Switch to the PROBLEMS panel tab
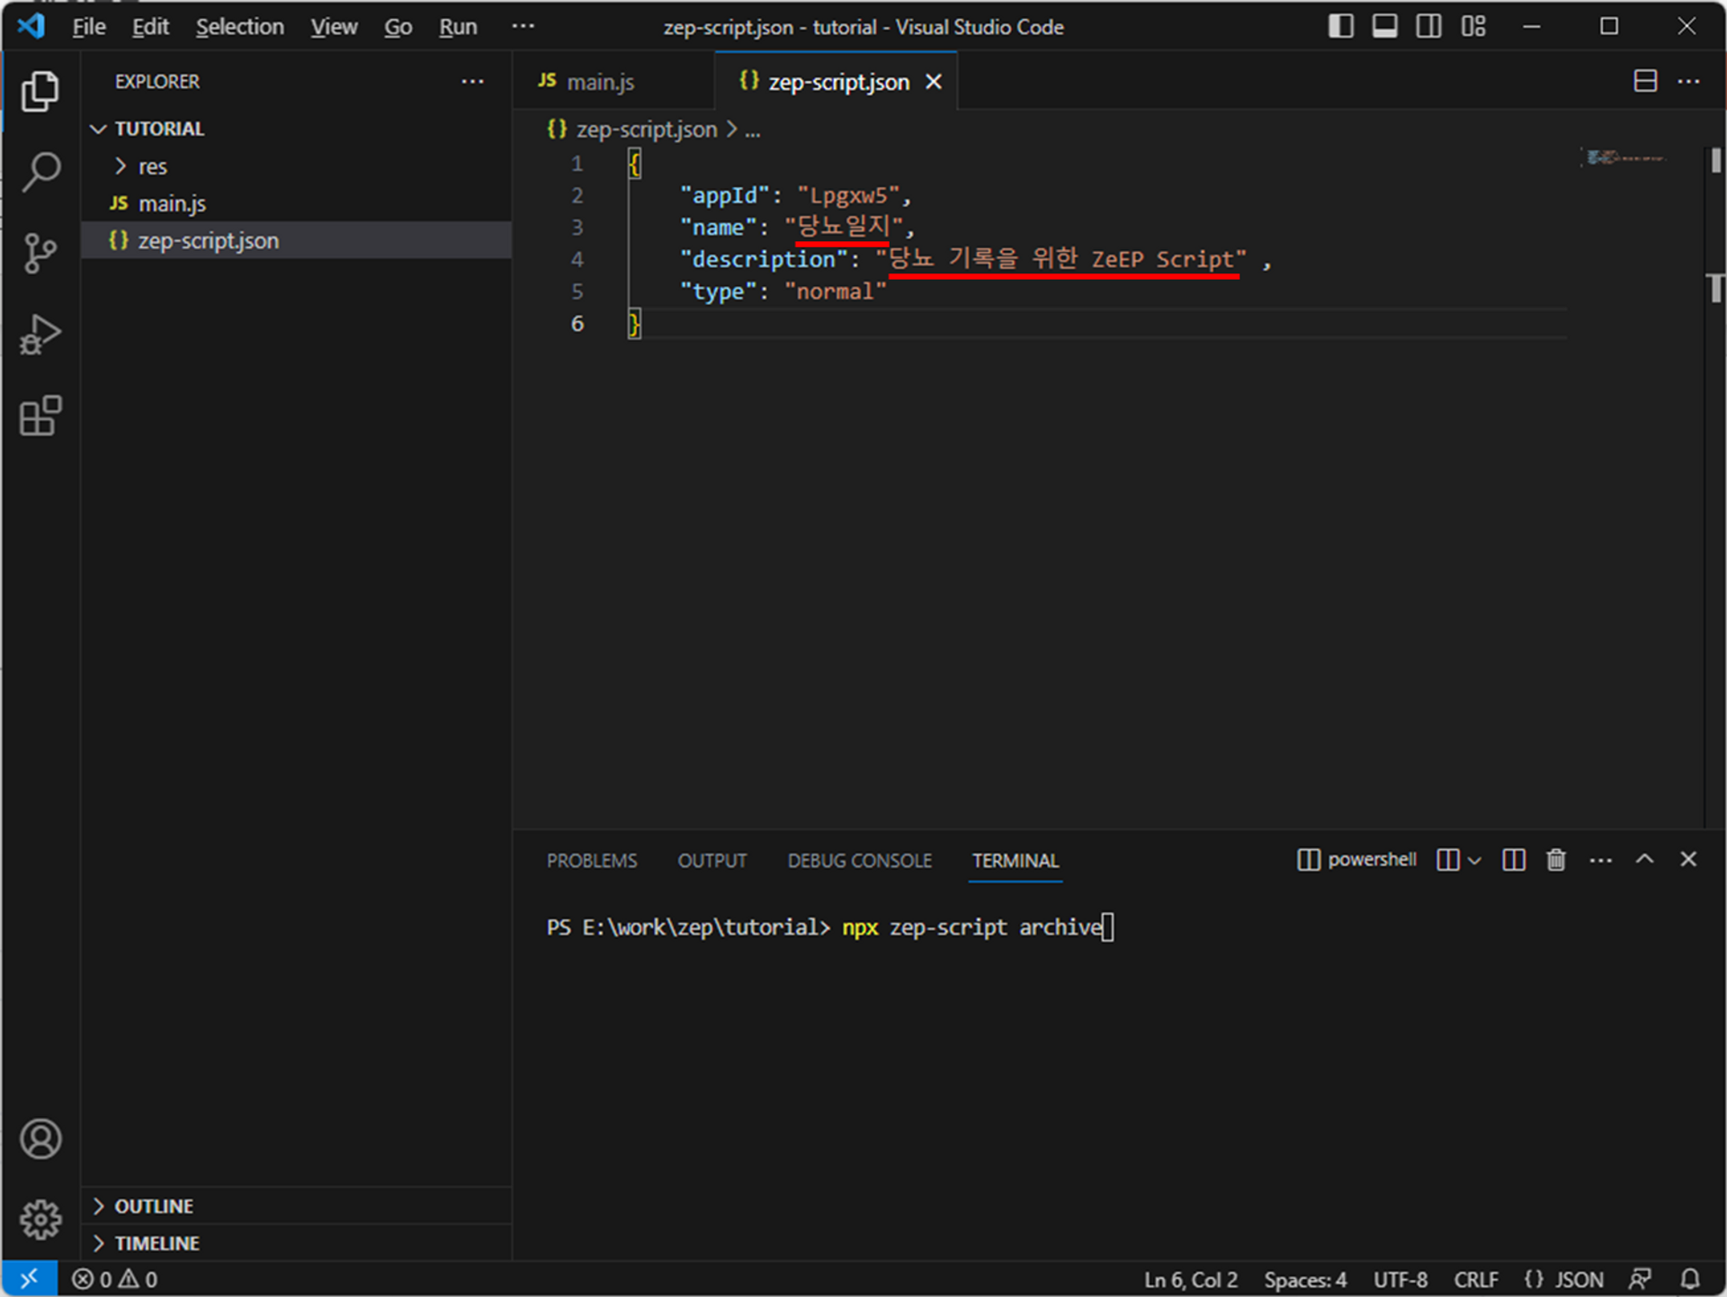1727x1297 pixels. point(591,861)
